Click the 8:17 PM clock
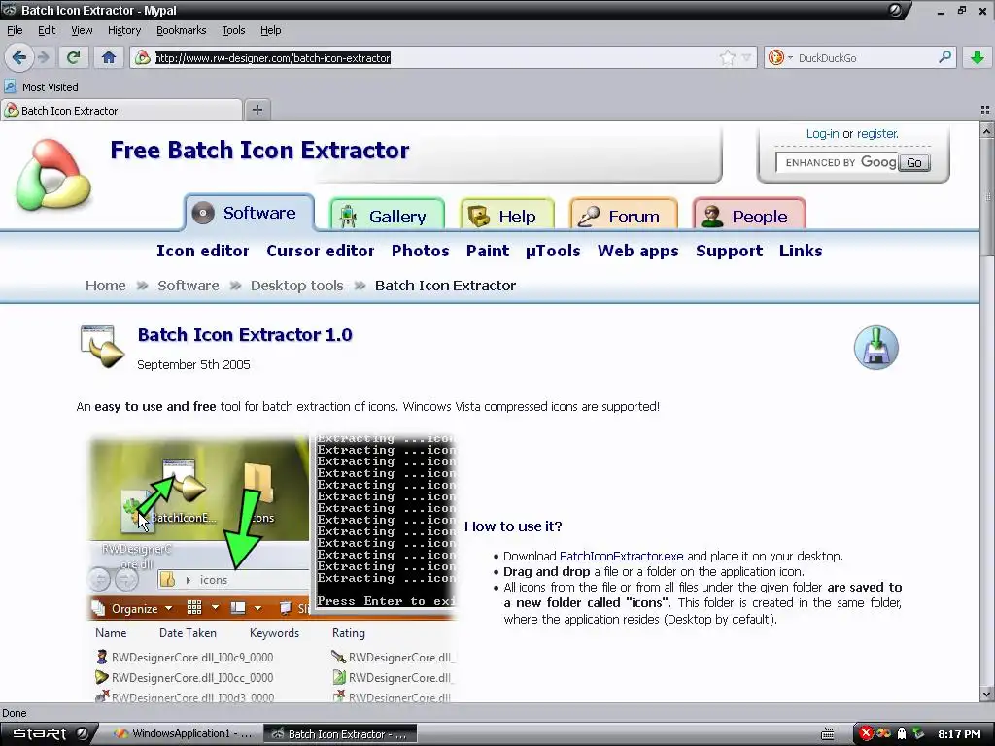The height and width of the screenshot is (746, 995). 959,734
